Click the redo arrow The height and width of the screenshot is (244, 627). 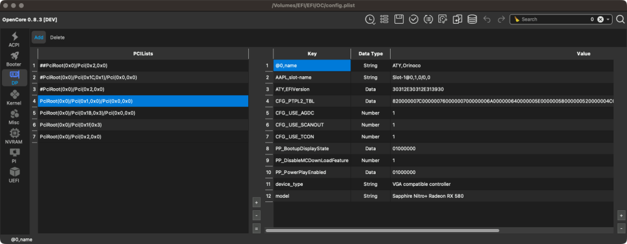coord(501,19)
